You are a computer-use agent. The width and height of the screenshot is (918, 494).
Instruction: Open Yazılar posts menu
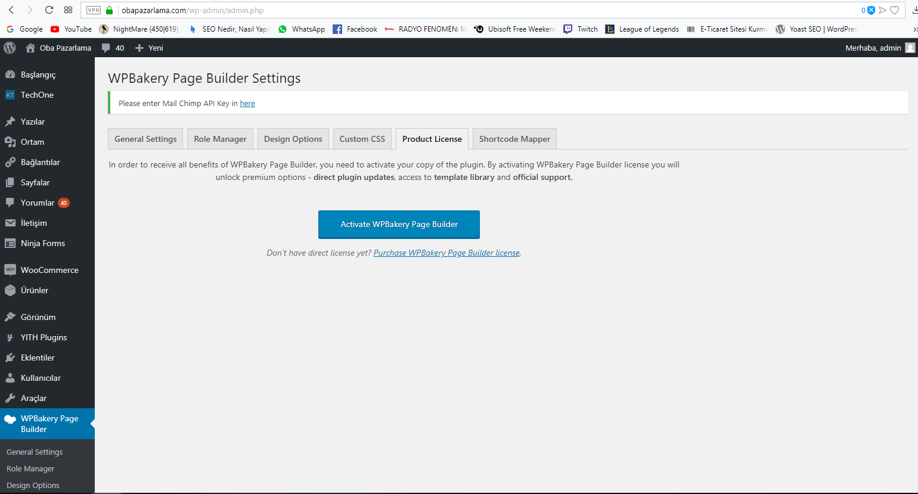tap(47, 122)
